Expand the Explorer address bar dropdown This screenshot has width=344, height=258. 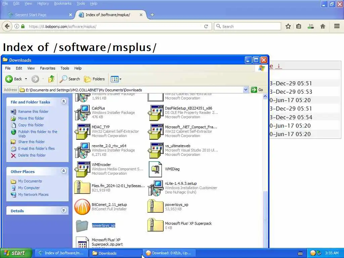pyautogui.click(x=246, y=89)
